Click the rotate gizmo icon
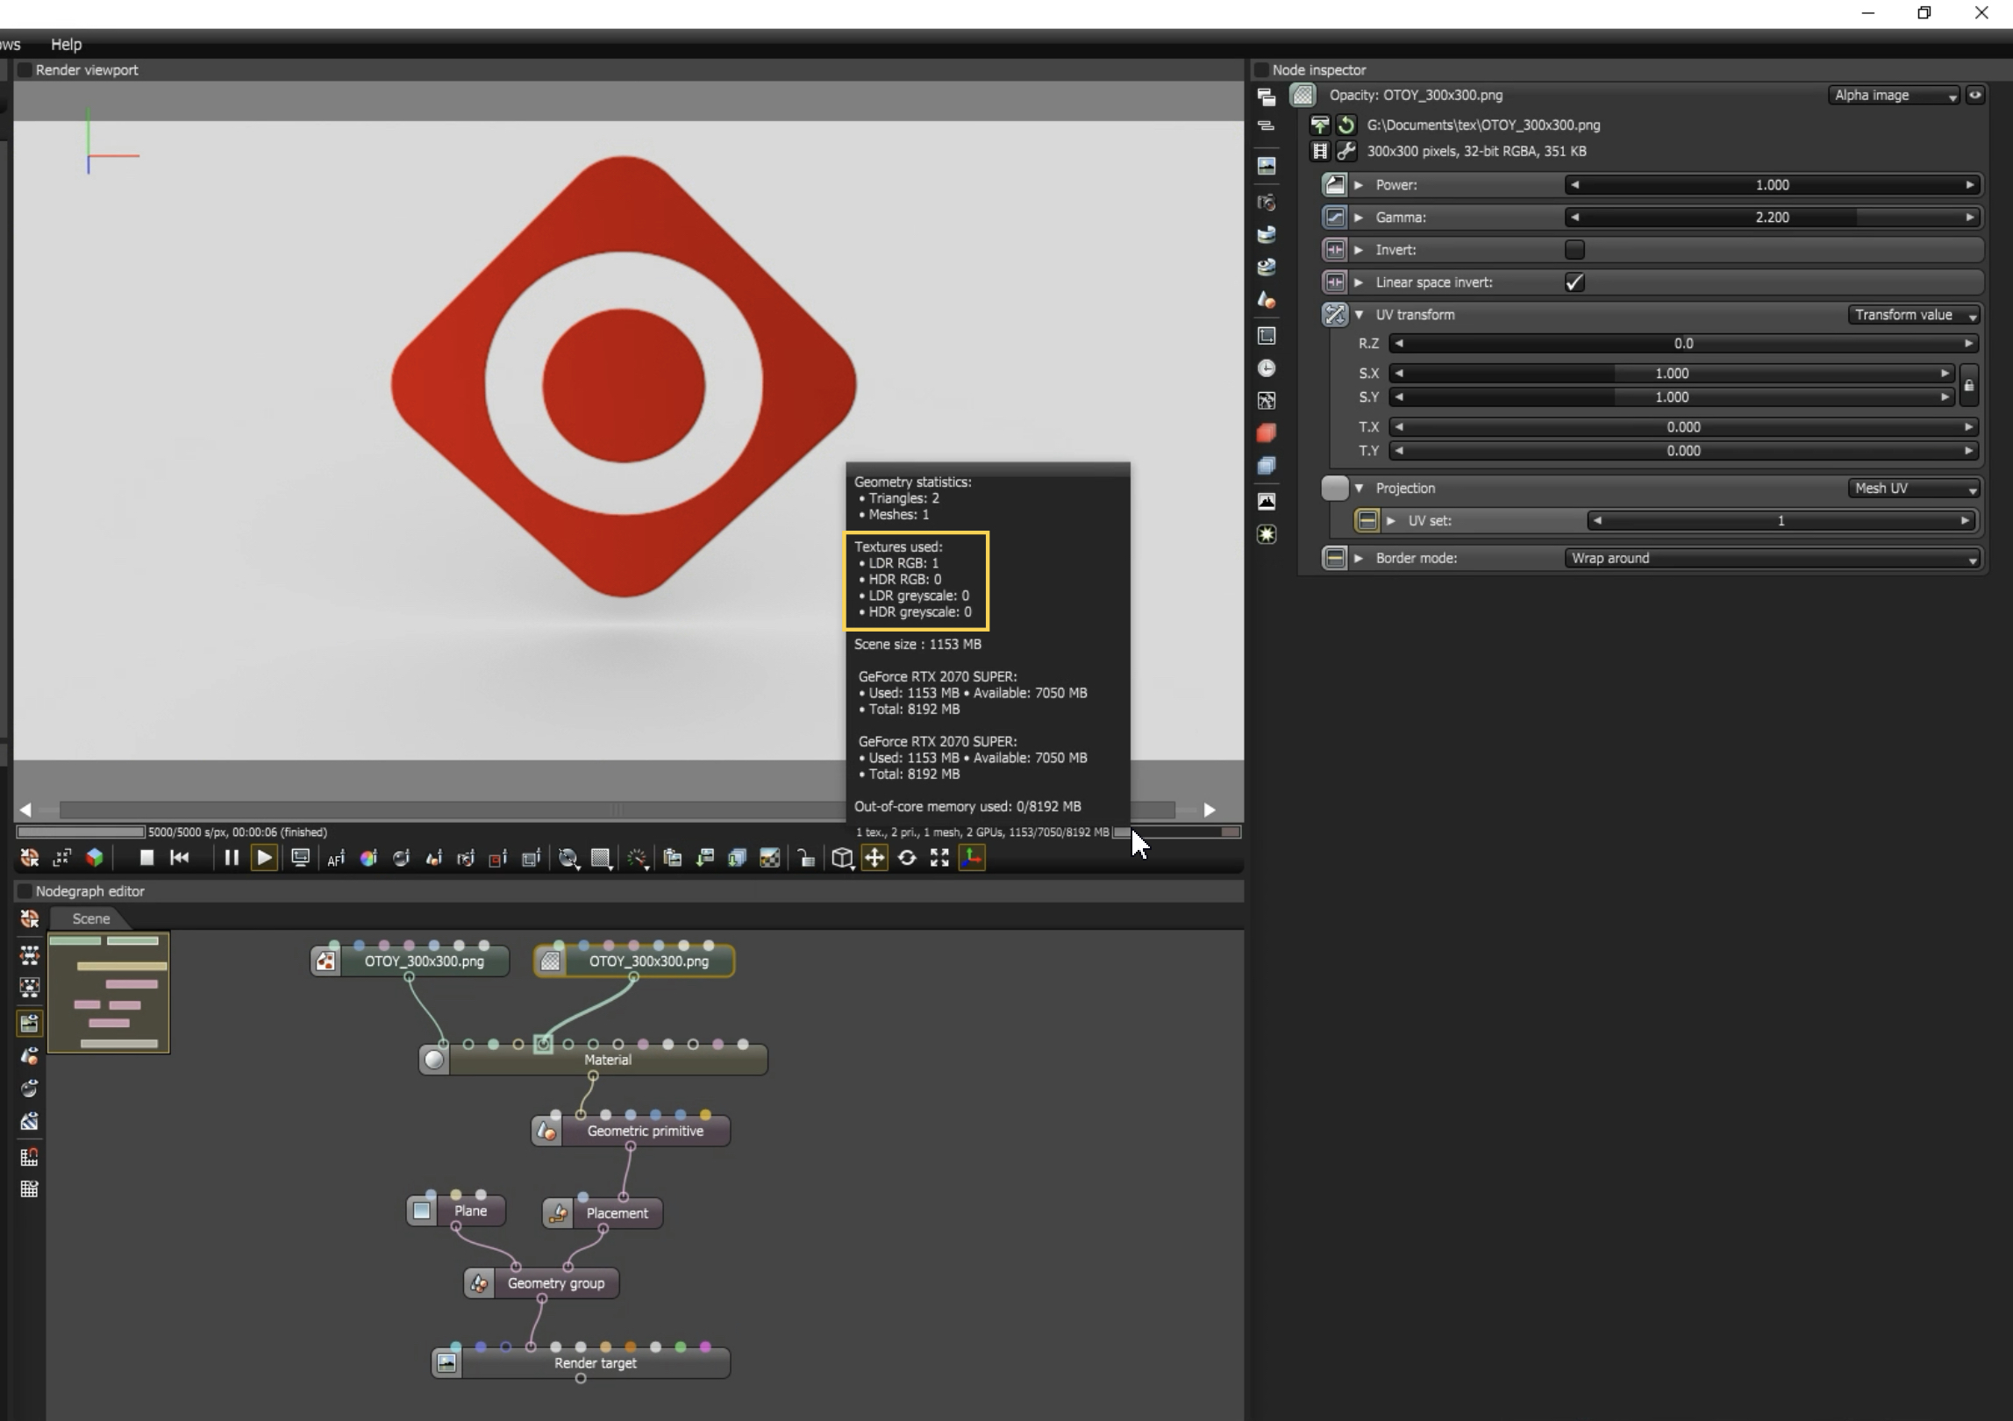The image size is (2013, 1421). (907, 858)
